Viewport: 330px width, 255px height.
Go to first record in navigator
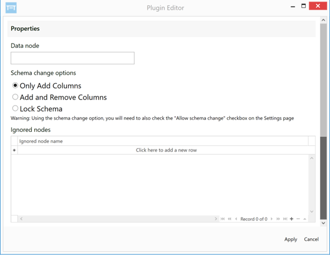222,219
